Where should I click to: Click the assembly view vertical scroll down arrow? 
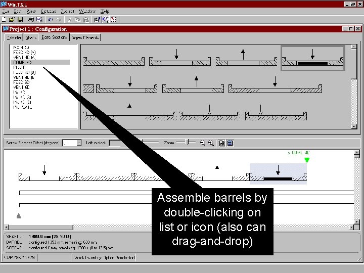357,222
